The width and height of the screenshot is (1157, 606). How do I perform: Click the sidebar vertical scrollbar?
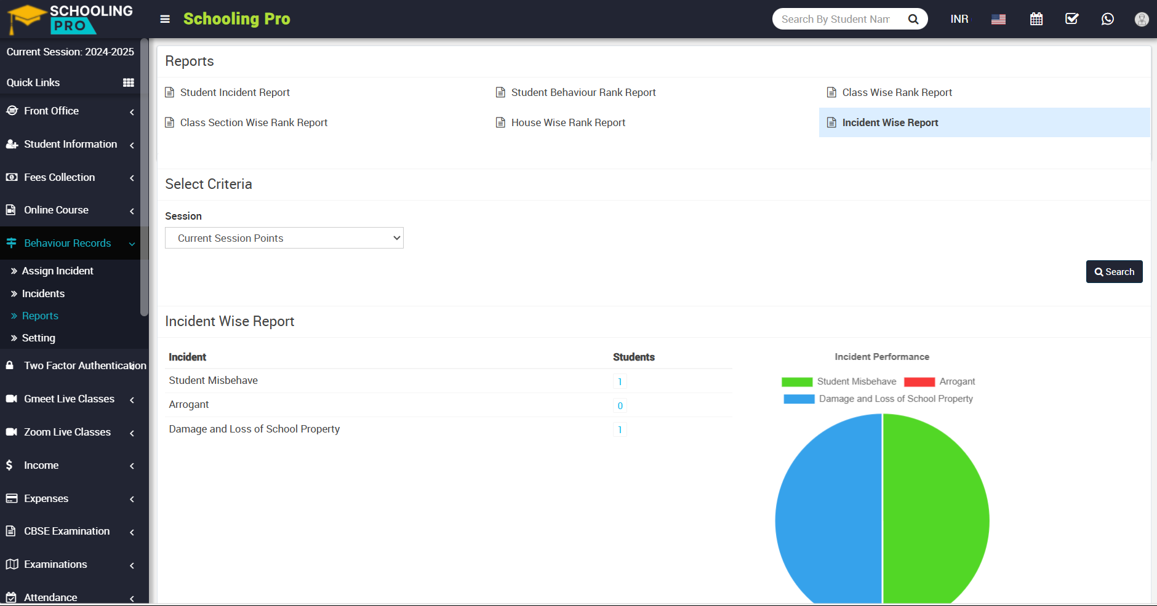click(x=144, y=177)
